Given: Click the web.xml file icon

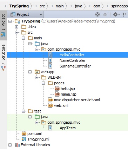Looking at the screenshot, I should point(50,105).
